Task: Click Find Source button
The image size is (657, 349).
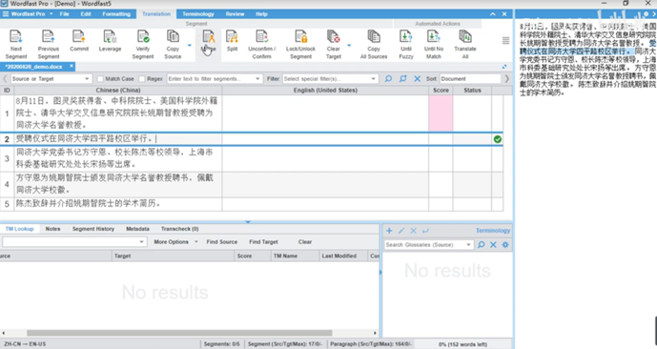Action: 221,242
